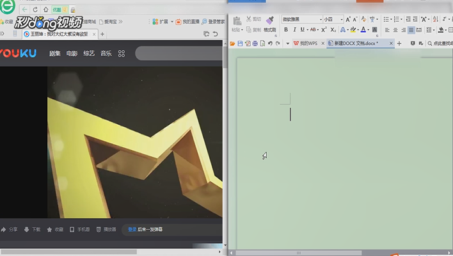Save the document with the floppy disk icon
453x256 pixels.
coord(240,44)
